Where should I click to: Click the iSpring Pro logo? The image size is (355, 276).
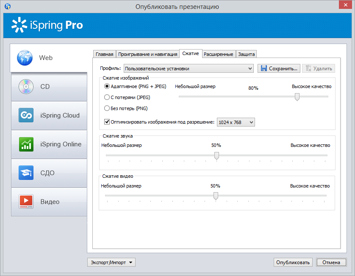tap(47, 25)
